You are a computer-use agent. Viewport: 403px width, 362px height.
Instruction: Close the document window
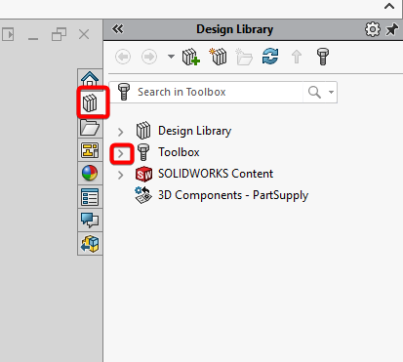84,34
